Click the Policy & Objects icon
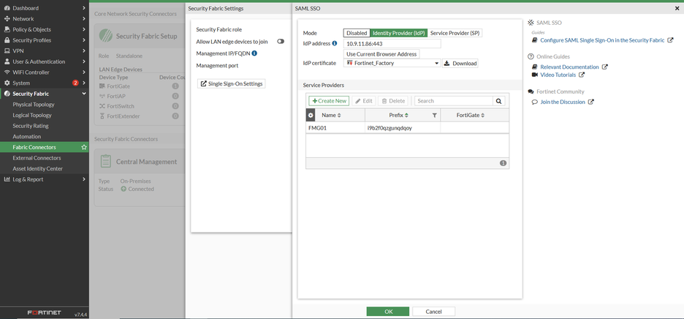This screenshot has height=319, width=684. tap(7, 29)
